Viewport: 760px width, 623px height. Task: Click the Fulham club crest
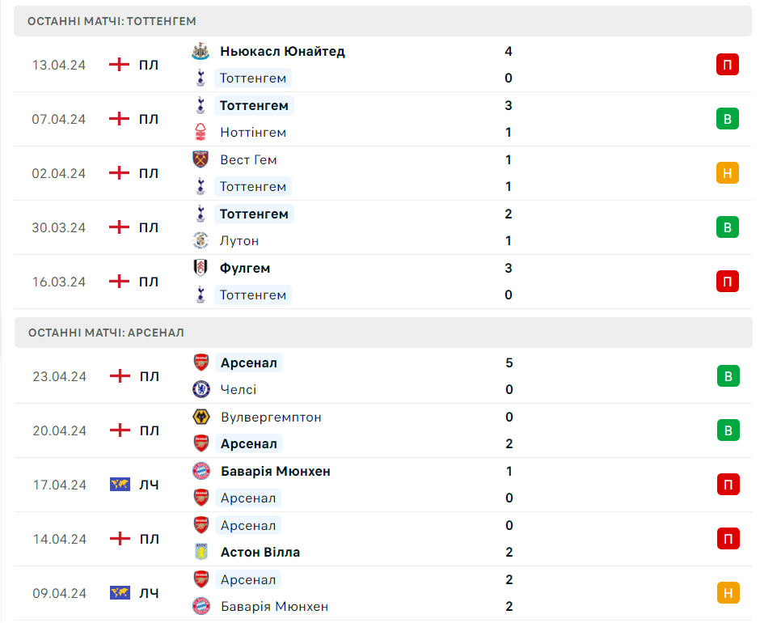tap(201, 268)
